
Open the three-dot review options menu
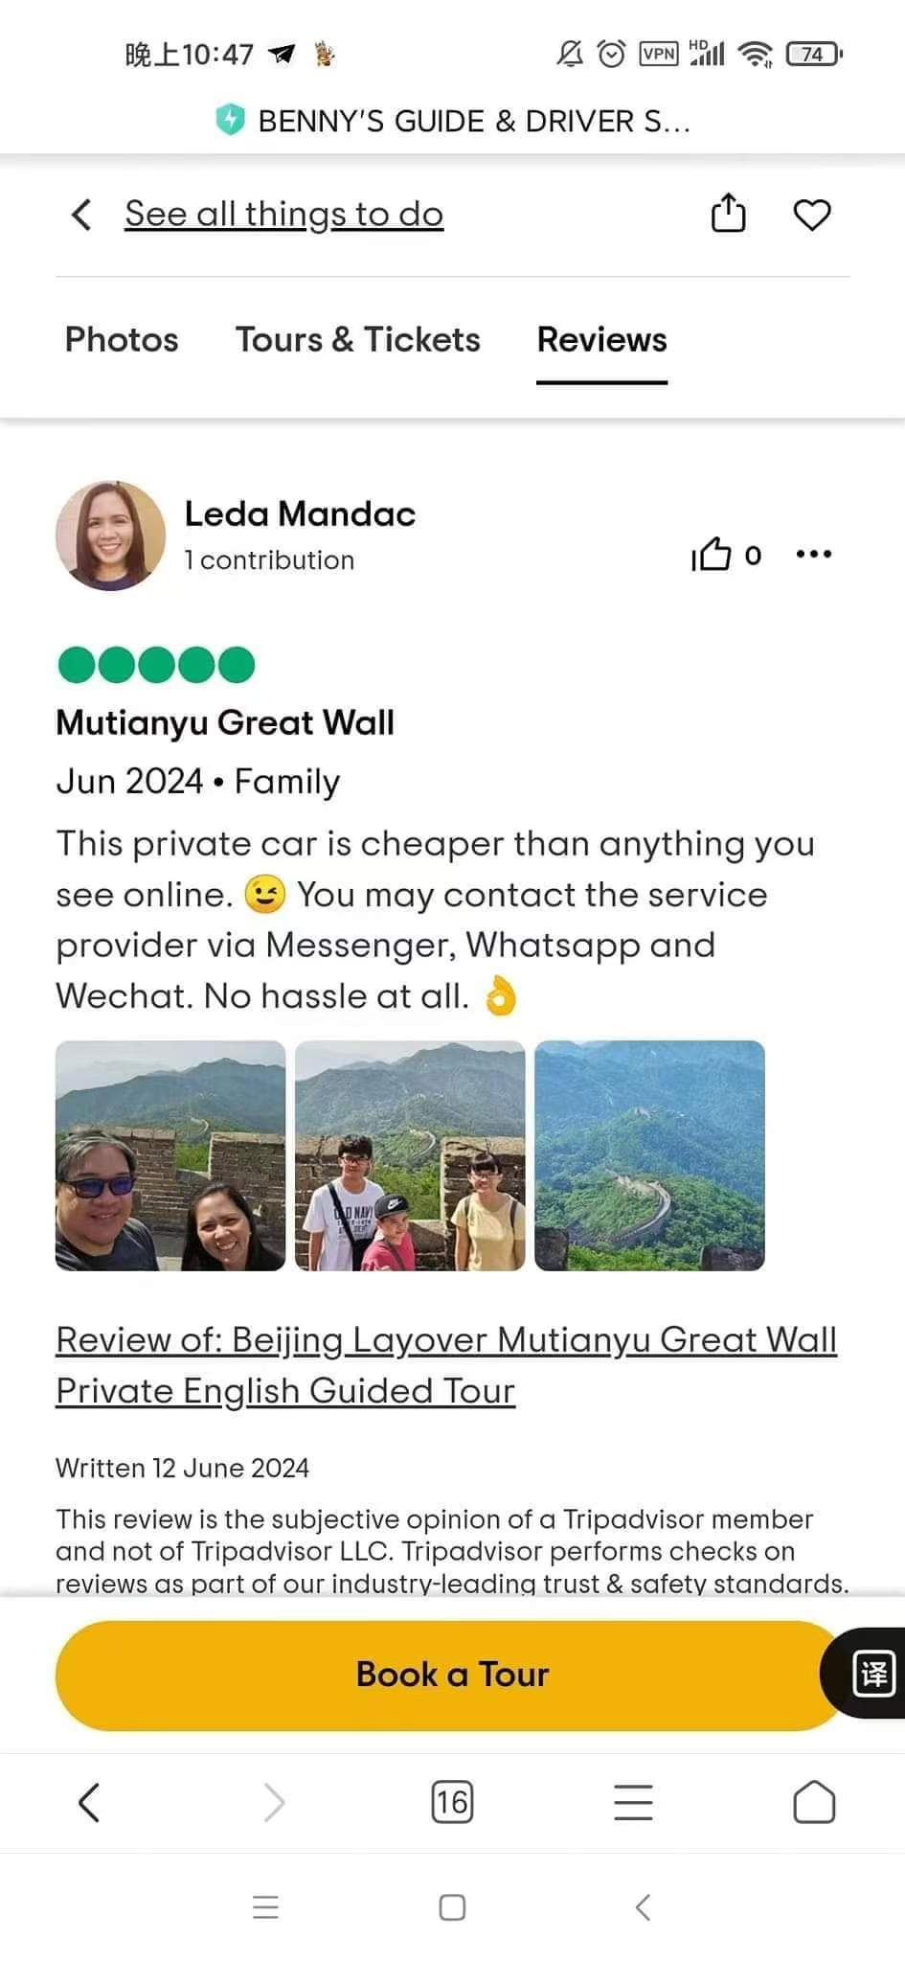click(x=814, y=554)
